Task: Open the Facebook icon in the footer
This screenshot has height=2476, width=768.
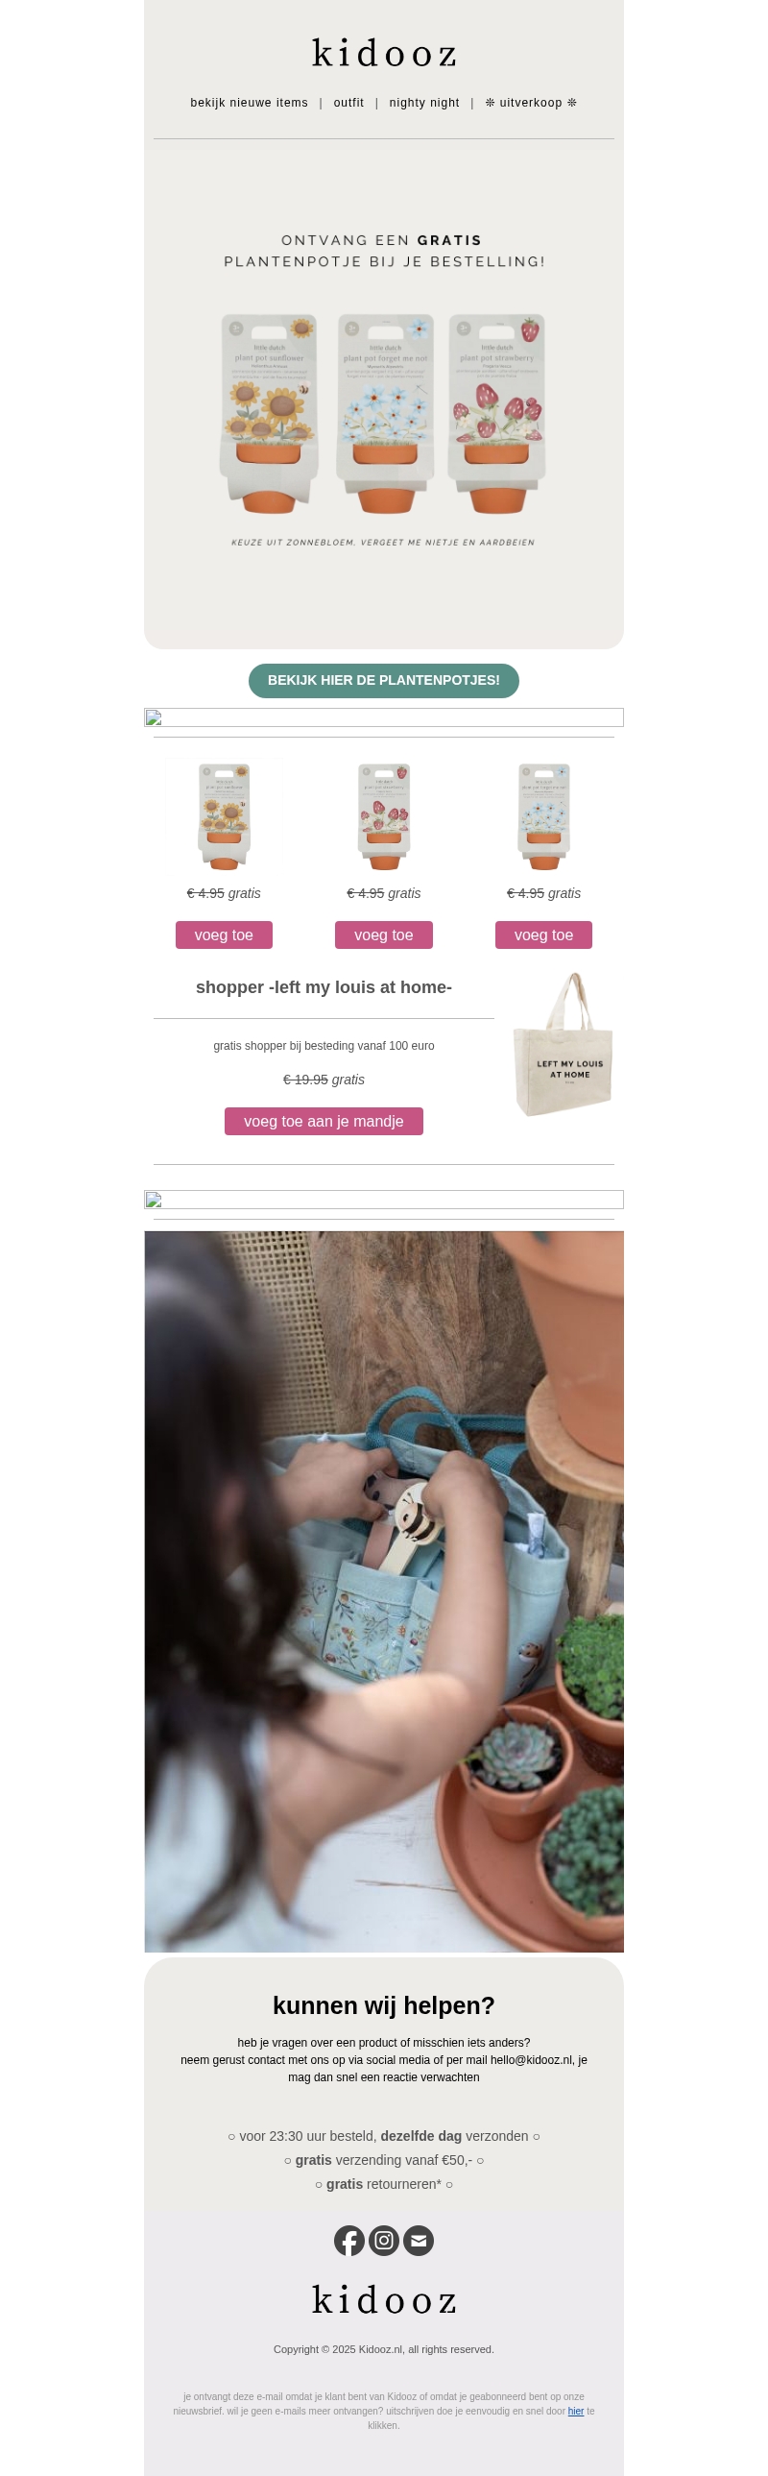Action: 348,2241
